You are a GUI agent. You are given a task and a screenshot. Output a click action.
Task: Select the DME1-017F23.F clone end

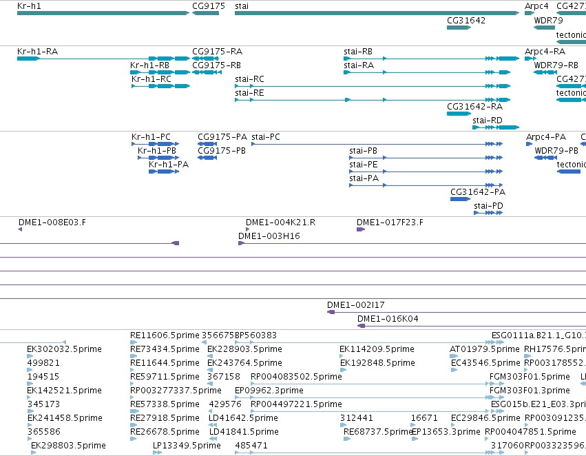tap(361, 229)
